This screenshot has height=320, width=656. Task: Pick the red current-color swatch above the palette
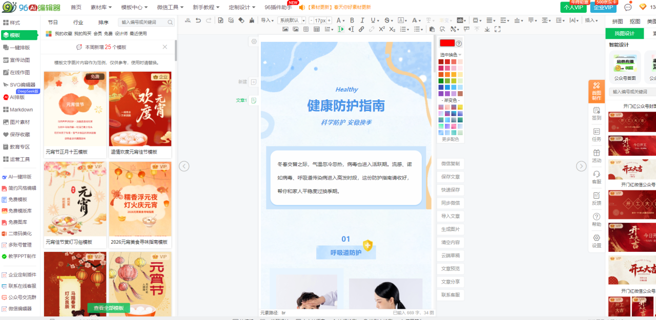(447, 43)
